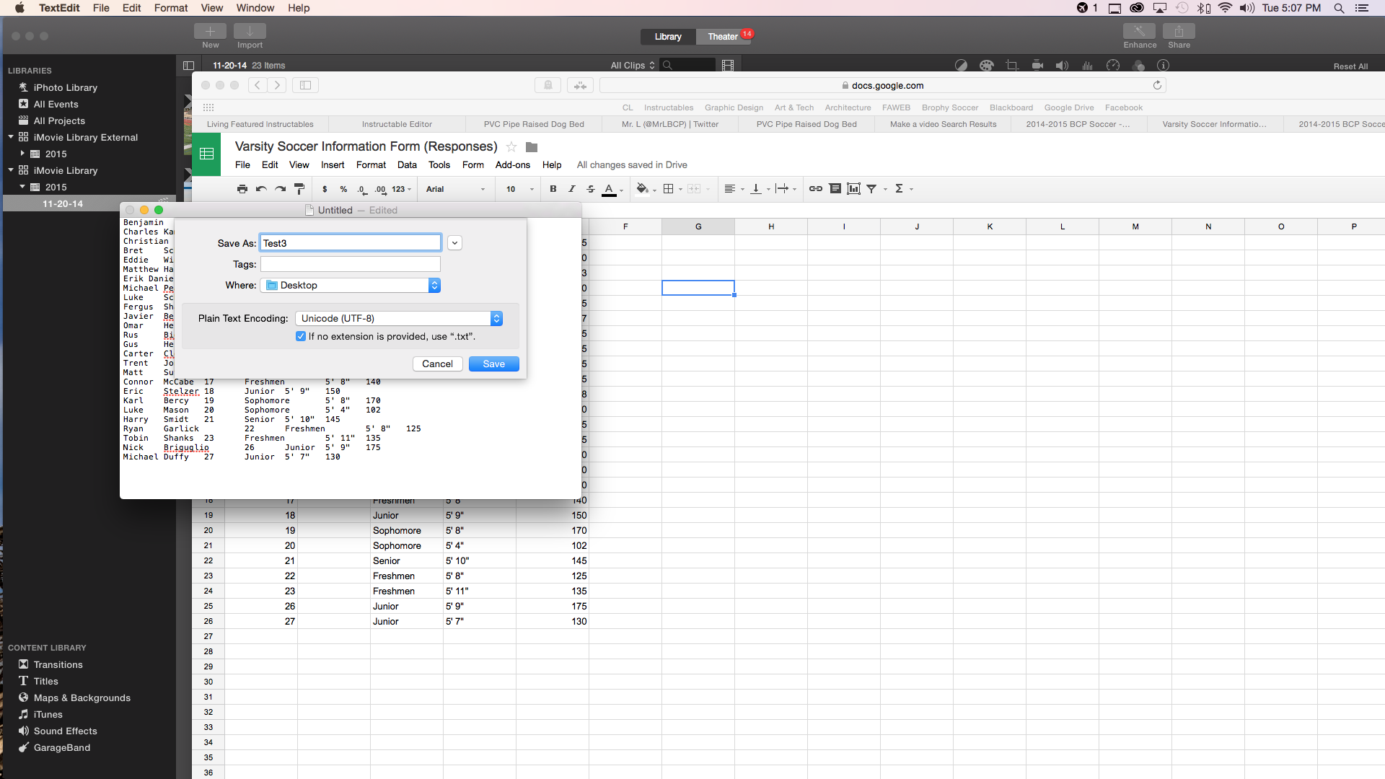Click the Cancel button in dialog
Image resolution: width=1385 pixels, height=779 pixels.
(436, 364)
